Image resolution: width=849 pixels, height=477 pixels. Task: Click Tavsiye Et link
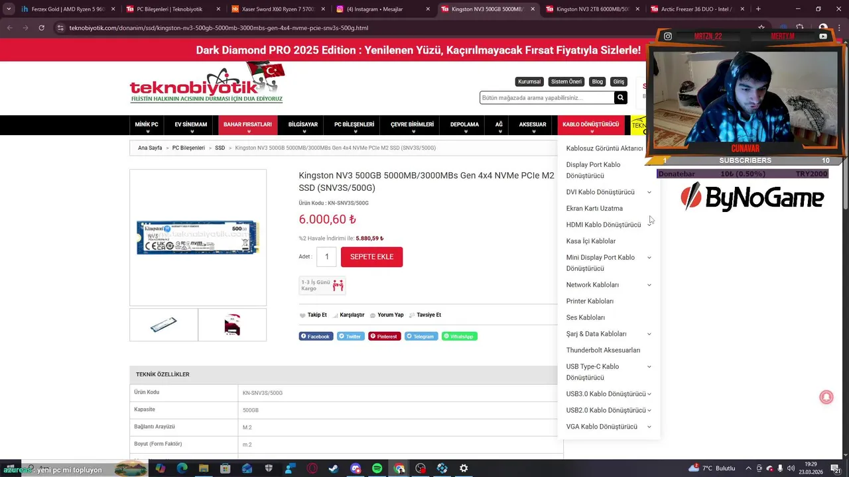click(428, 315)
